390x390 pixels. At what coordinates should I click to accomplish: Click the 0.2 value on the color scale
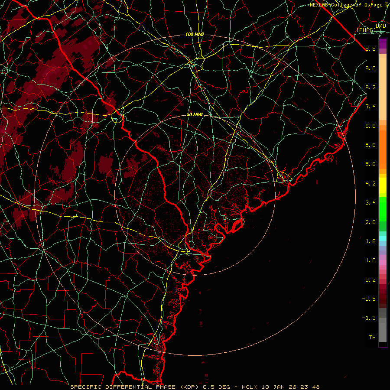tap(370, 280)
